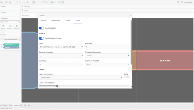Click the data guide icon left of Montre-moi
The height and width of the screenshot is (110, 194).
click(x=178, y=2)
